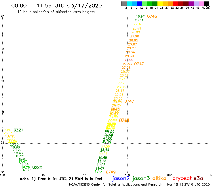Screen dimensions: 213x187
Task: Click the yellow value 24.22
Action: (10, 136)
